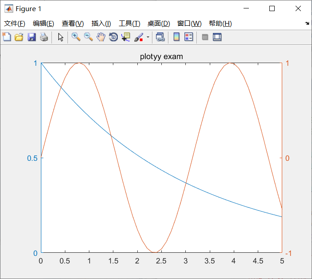Open the 编辑(E) menu
The image size is (312, 279).
(44, 24)
